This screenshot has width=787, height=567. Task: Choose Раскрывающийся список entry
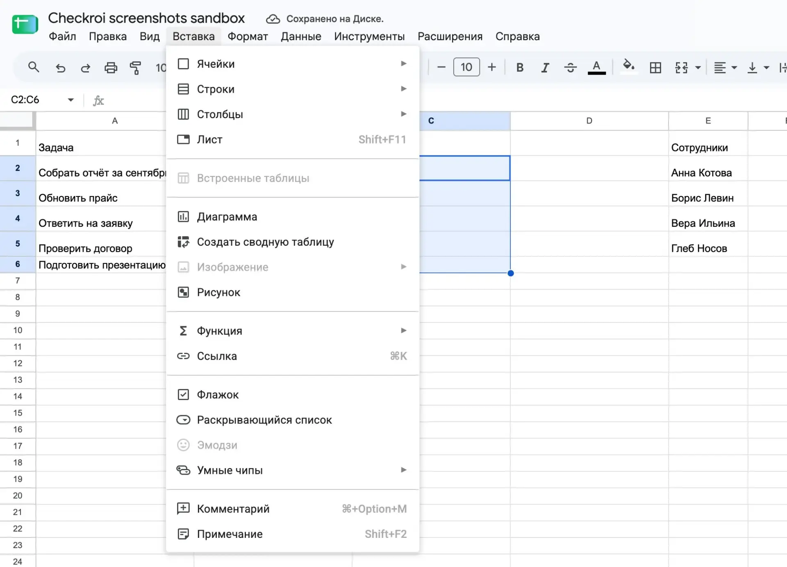[292, 420]
